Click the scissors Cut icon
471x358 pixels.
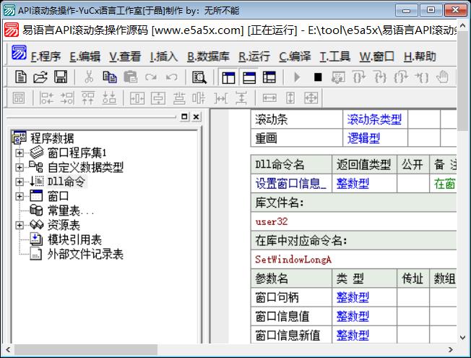point(89,77)
